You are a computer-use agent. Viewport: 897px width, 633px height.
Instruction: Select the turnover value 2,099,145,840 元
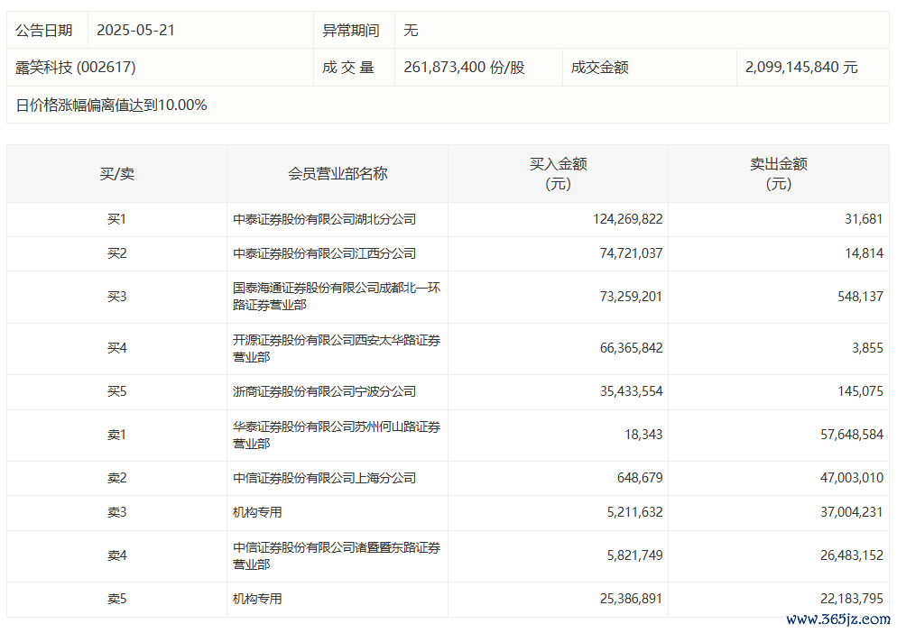pyautogui.click(x=801, y=68)
